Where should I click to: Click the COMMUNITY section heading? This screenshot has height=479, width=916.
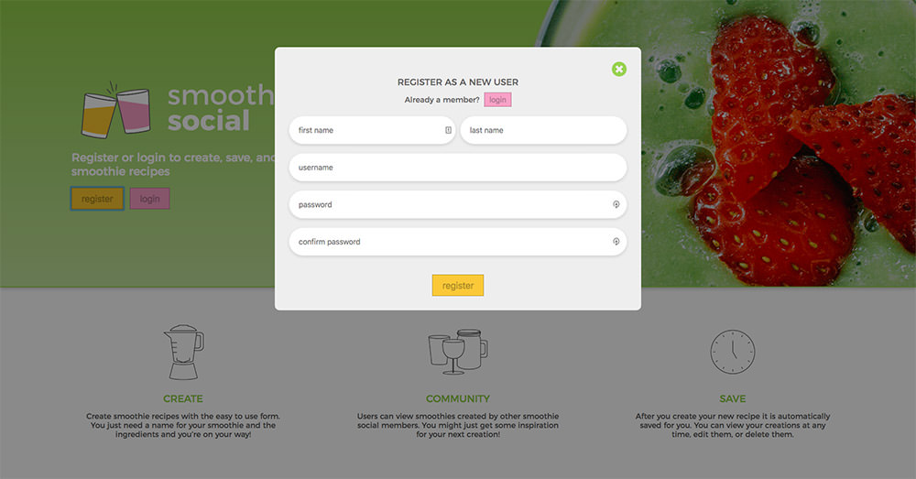click(458, 399)
